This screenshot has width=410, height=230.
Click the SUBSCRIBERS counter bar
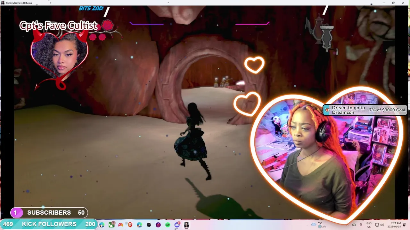pos(49,212)
